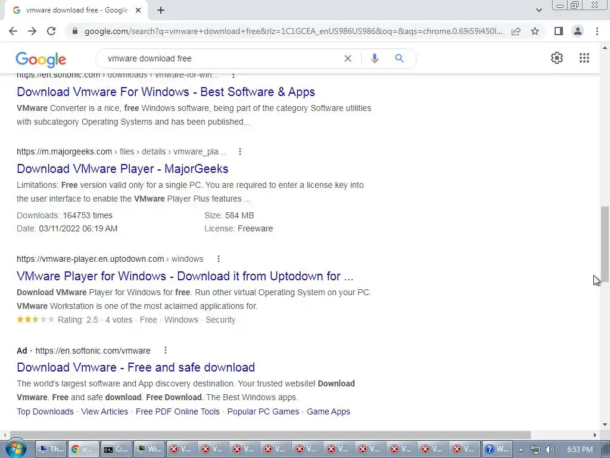
Task: Focus the search field vmware download free
Action: (222, 58)
